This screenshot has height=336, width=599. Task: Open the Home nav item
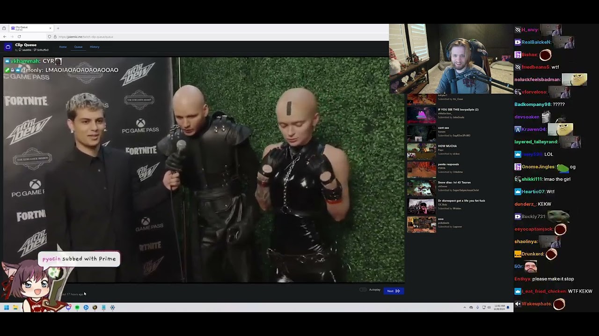(63, 47)
